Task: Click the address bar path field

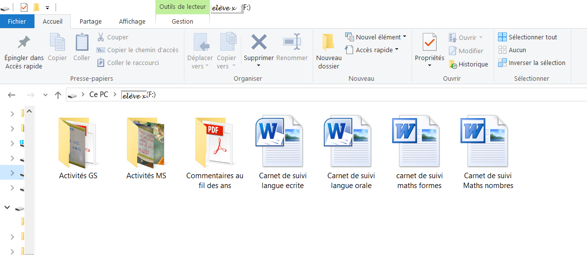Action: 344,95
